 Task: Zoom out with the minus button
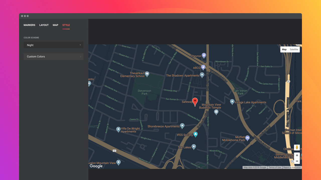(297, 161)
